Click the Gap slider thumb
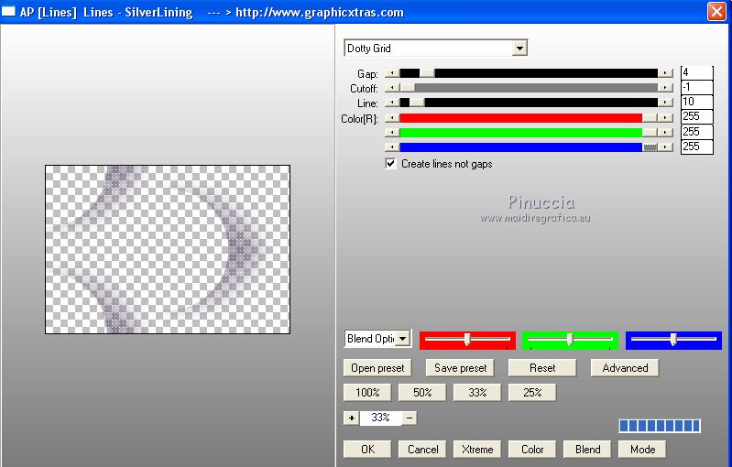732x467 pixels. tap(427, 73)
